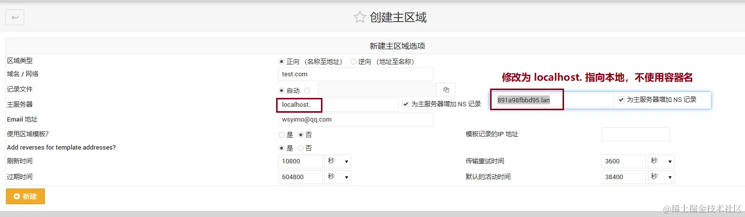Click the Email 地址 label
745x217 pixels.
(22, 120)
